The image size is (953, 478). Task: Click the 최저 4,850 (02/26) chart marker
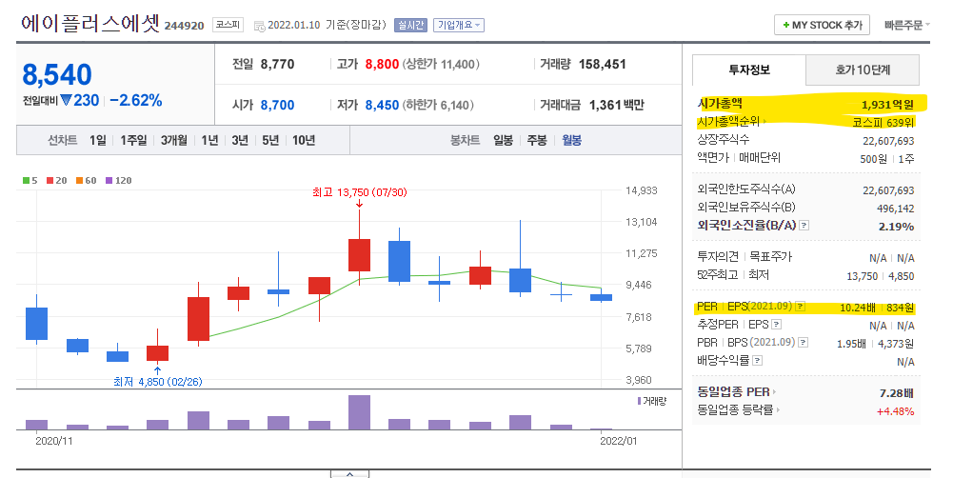(157, 382)
